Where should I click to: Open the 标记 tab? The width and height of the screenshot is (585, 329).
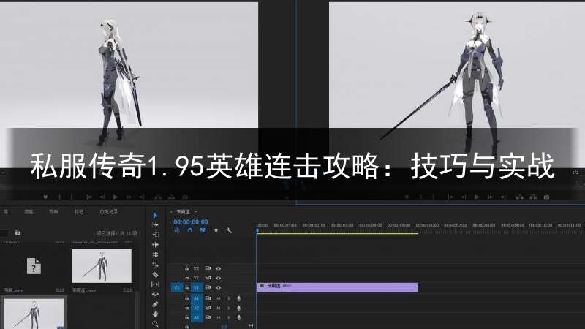coord(79,212)
